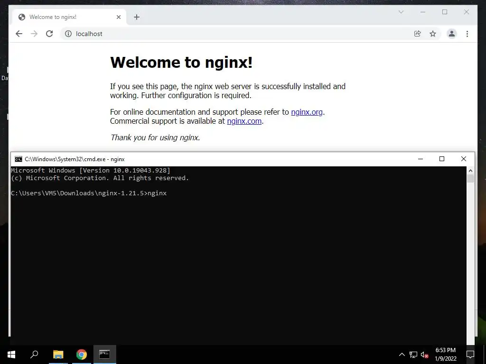
Task: Click the cmd scrollbar thumb
Action: click(x=470, y=179)
